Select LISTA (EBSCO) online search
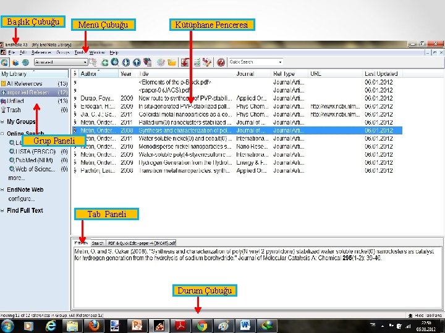The image size is (445, 333). click(38, 152)
